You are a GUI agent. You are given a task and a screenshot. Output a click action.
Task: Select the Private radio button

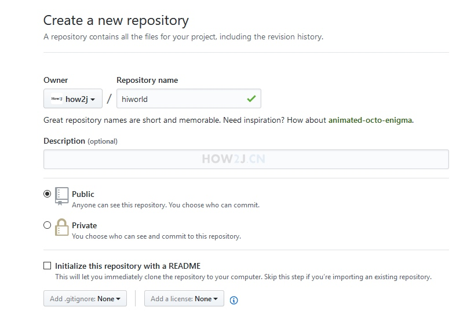click(47, 225)
